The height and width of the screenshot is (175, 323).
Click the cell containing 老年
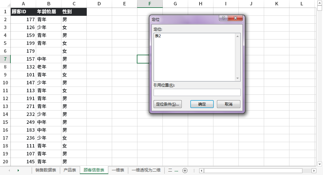point(49,67)
